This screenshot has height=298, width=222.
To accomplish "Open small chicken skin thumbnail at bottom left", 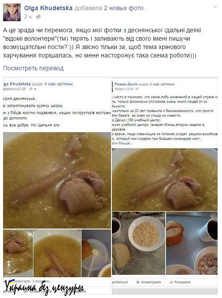I will click(x=18, y=253).
